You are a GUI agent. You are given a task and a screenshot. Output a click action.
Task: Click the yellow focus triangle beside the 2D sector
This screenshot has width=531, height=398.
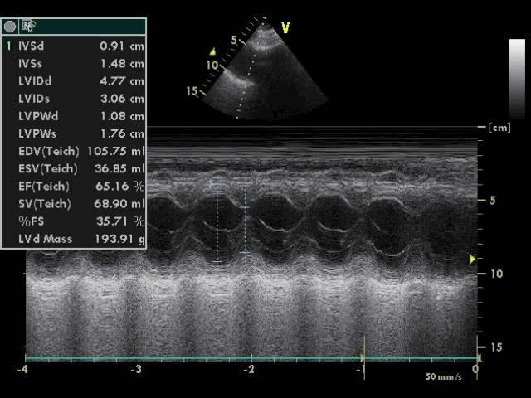(x=212, y=51)
